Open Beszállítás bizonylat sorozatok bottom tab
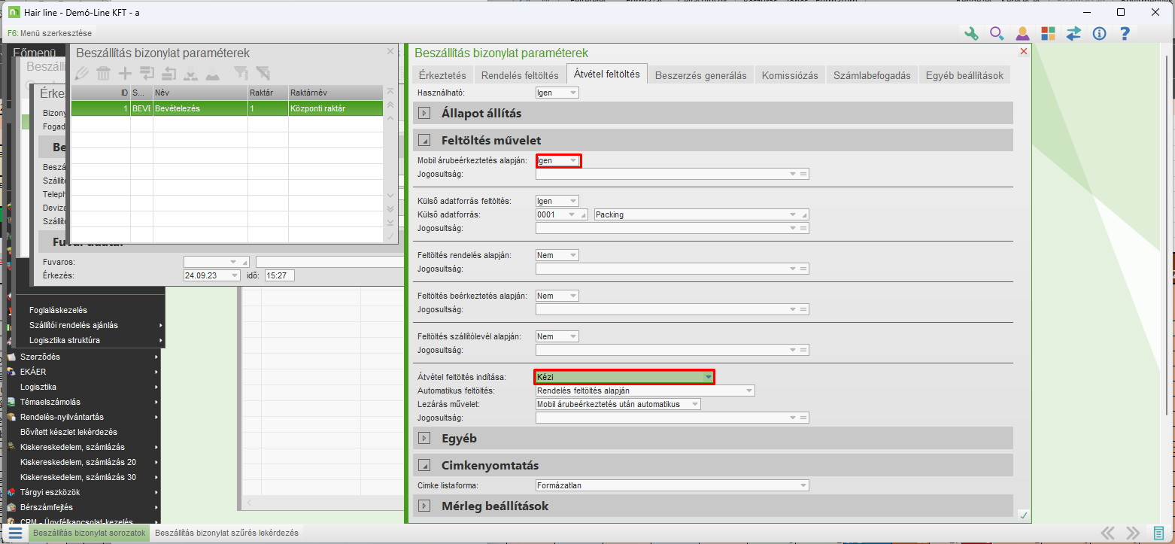Image resolution: width=1175 pixels, height=544 pixels. [x=89, y=533]
